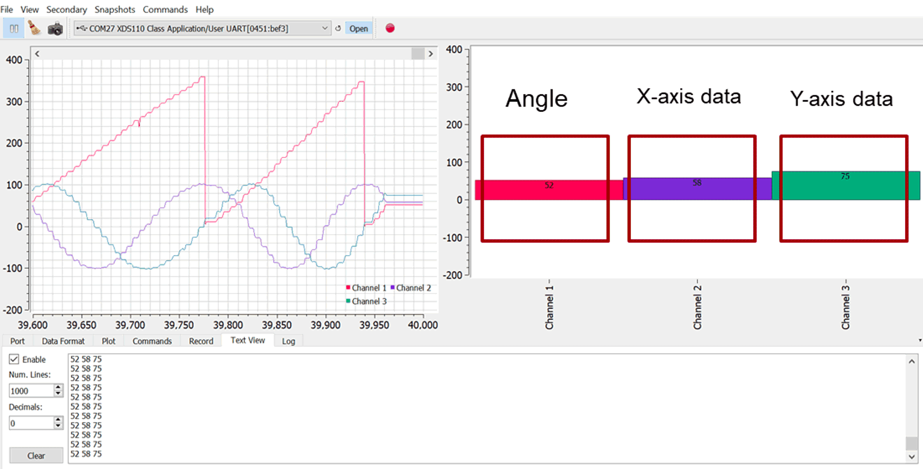This screenshot has height=469, width=923.
Task: Open the Snapshots menu
Action: [x=115, y=9]
